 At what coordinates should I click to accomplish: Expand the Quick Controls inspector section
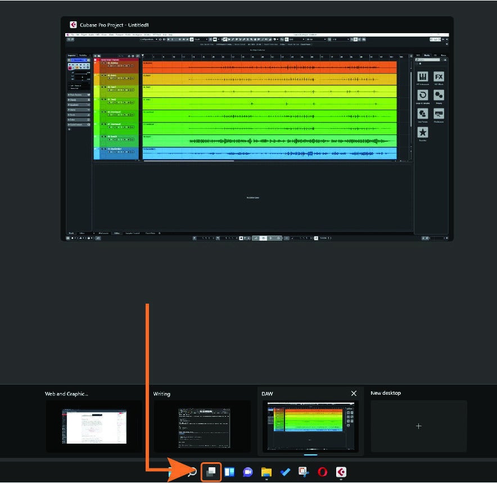point(78,124)
